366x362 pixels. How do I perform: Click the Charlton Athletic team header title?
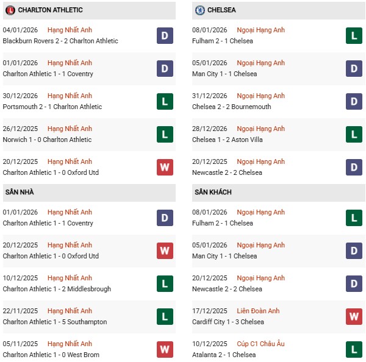(x=50, y=10)
